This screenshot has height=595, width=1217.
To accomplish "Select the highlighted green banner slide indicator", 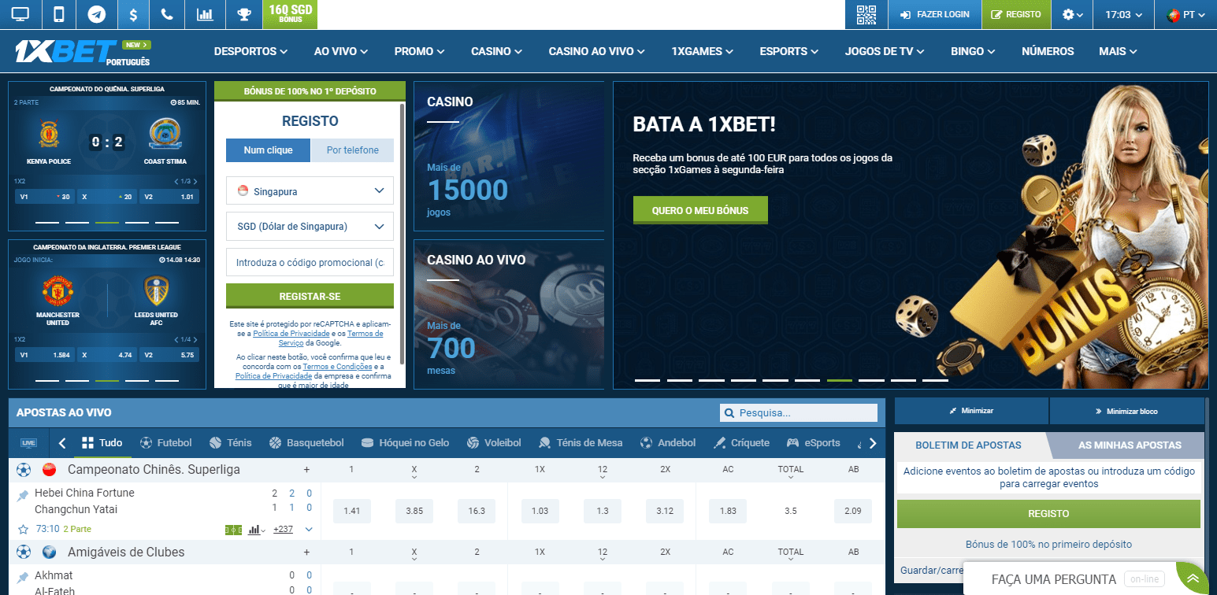I will [x=840, y=380].
